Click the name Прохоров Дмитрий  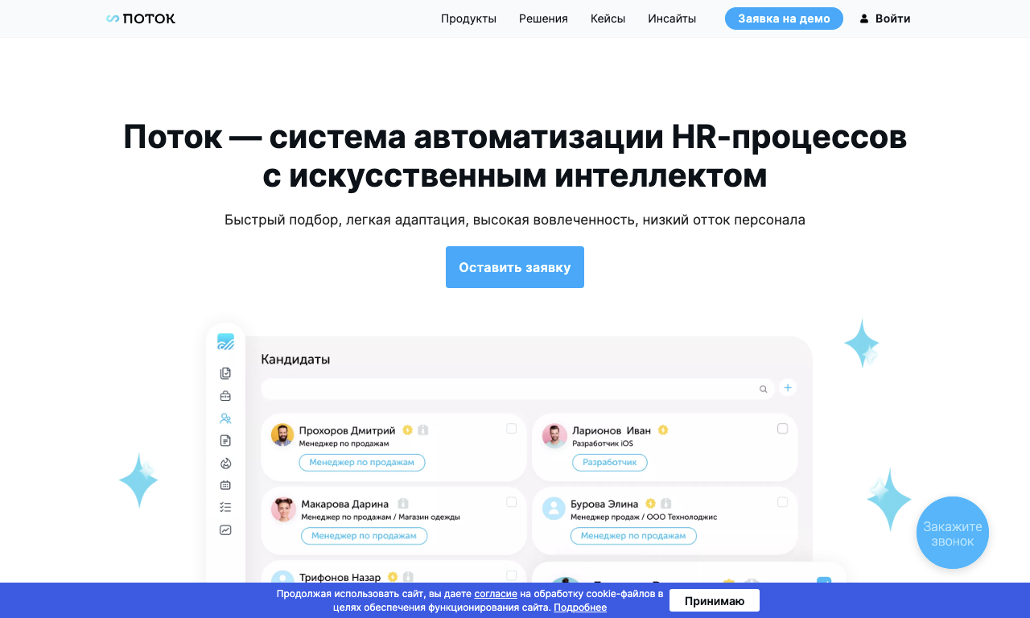pos(347,431)
